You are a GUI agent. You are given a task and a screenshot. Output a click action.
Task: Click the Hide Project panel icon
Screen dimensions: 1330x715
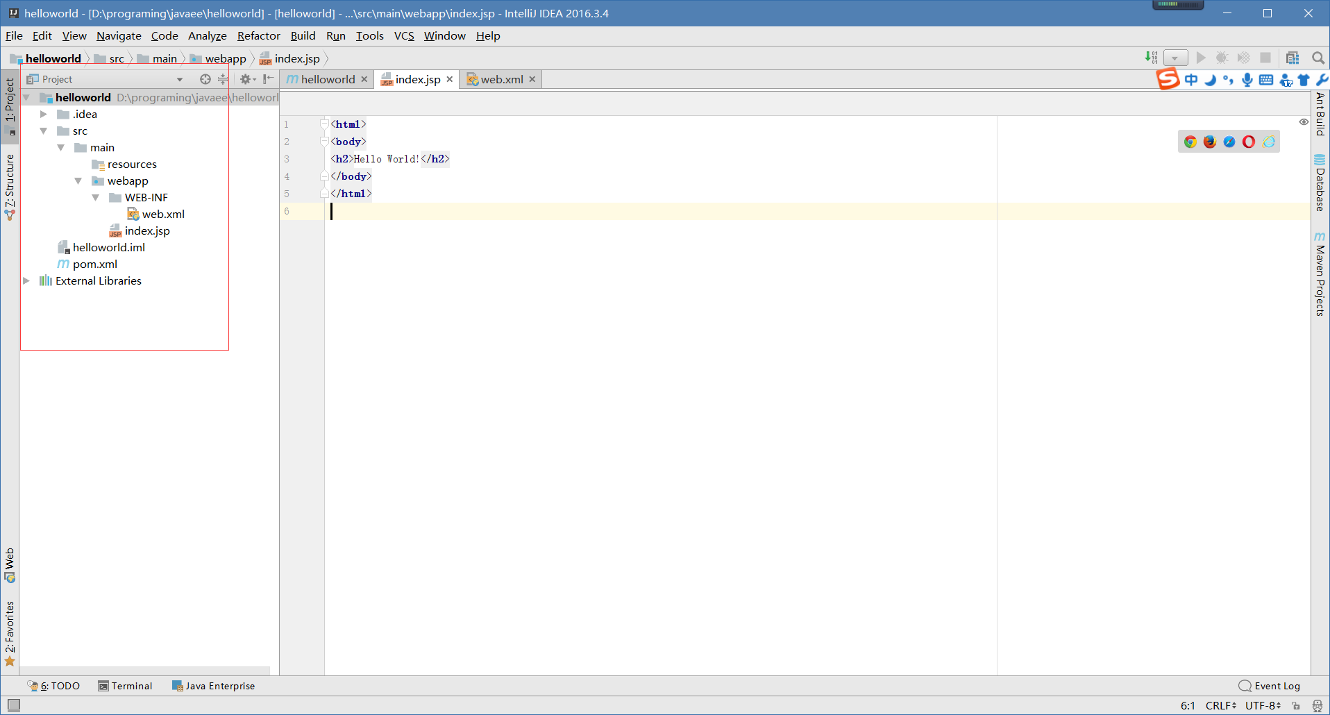(269, 79)
